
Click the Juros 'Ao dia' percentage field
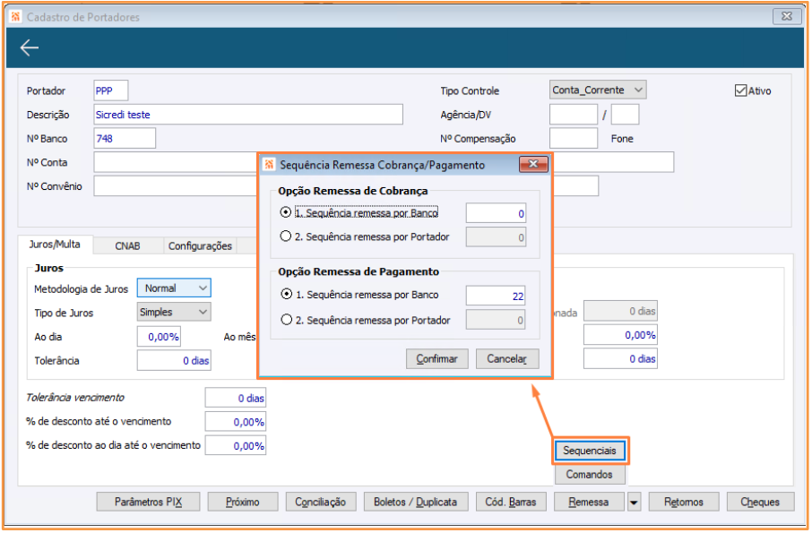(x=159, y=337)
